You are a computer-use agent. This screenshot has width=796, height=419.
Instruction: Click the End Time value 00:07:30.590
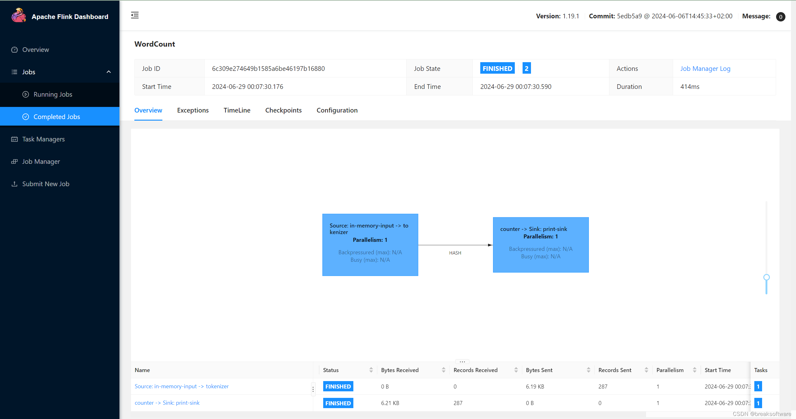click(516, 87)
